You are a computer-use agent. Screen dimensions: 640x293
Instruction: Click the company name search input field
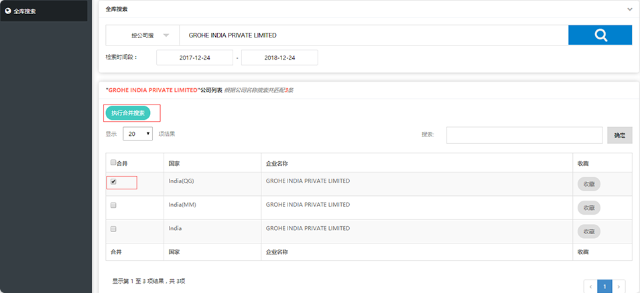373,35
